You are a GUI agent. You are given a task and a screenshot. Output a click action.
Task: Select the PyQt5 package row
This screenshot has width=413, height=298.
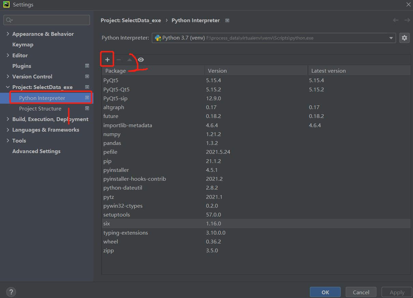(256, 80)
